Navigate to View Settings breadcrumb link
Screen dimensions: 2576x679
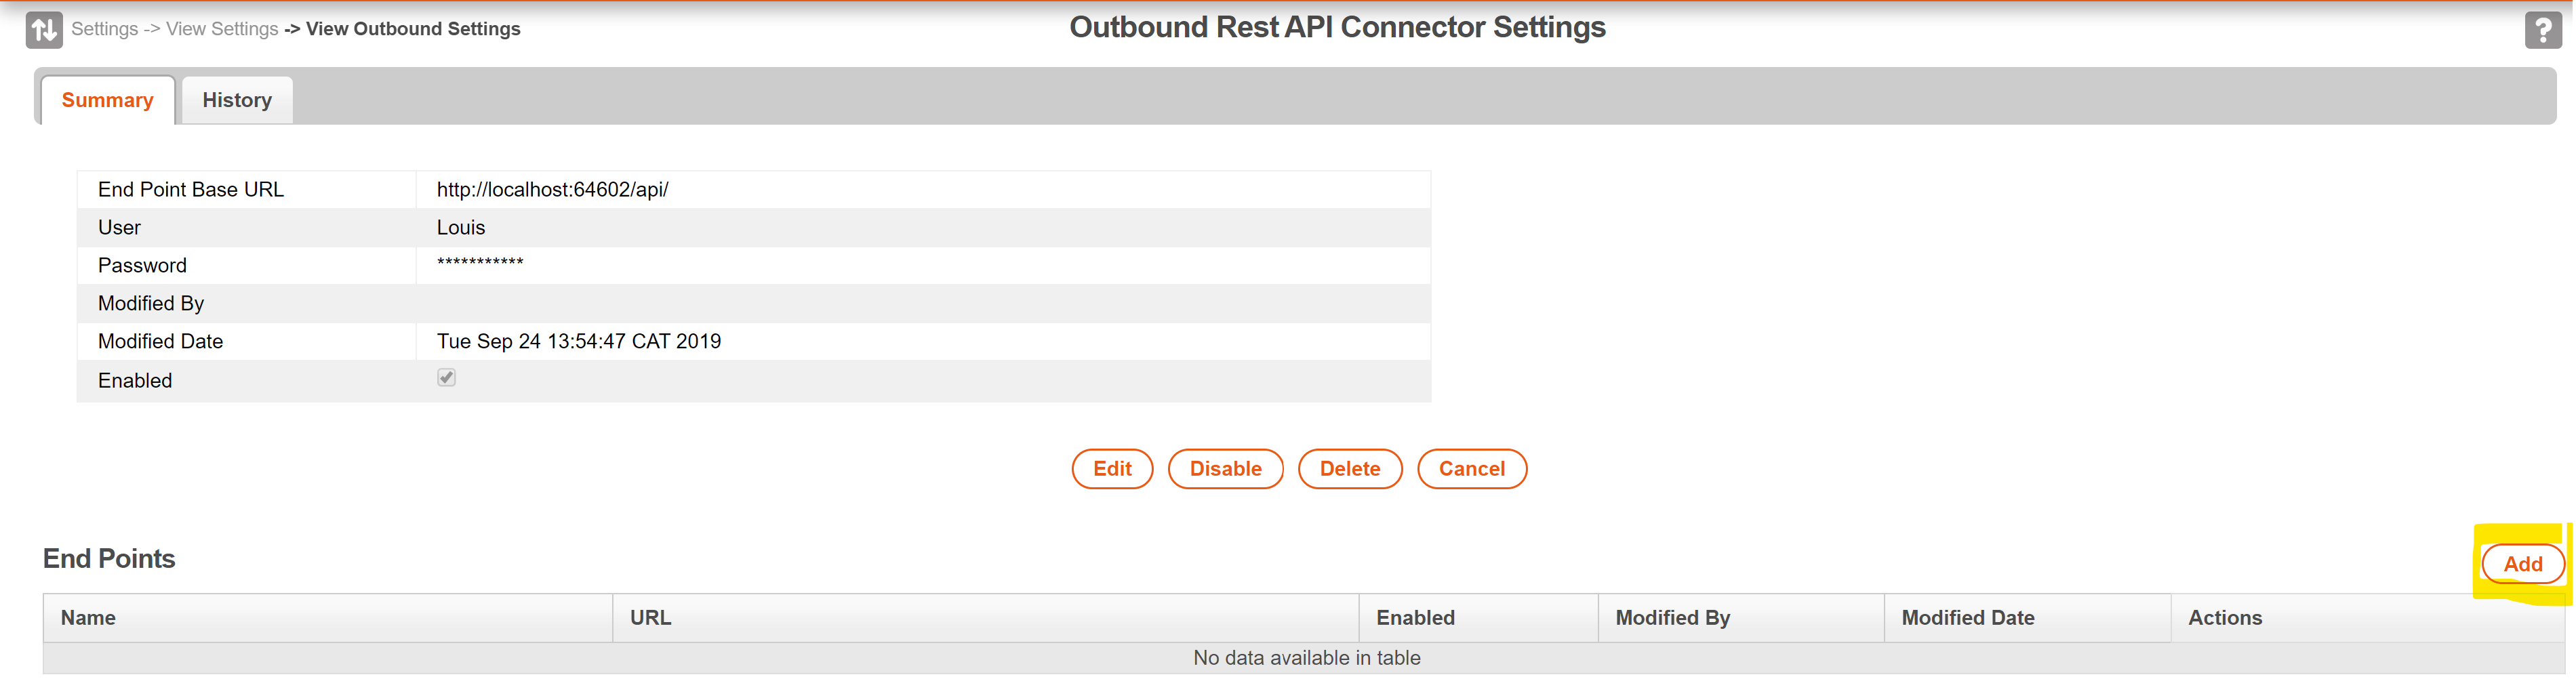(222, 29)
